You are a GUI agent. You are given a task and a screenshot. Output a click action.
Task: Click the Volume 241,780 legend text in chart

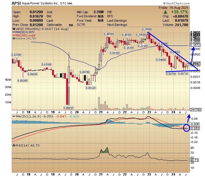[x=26, y=38]
